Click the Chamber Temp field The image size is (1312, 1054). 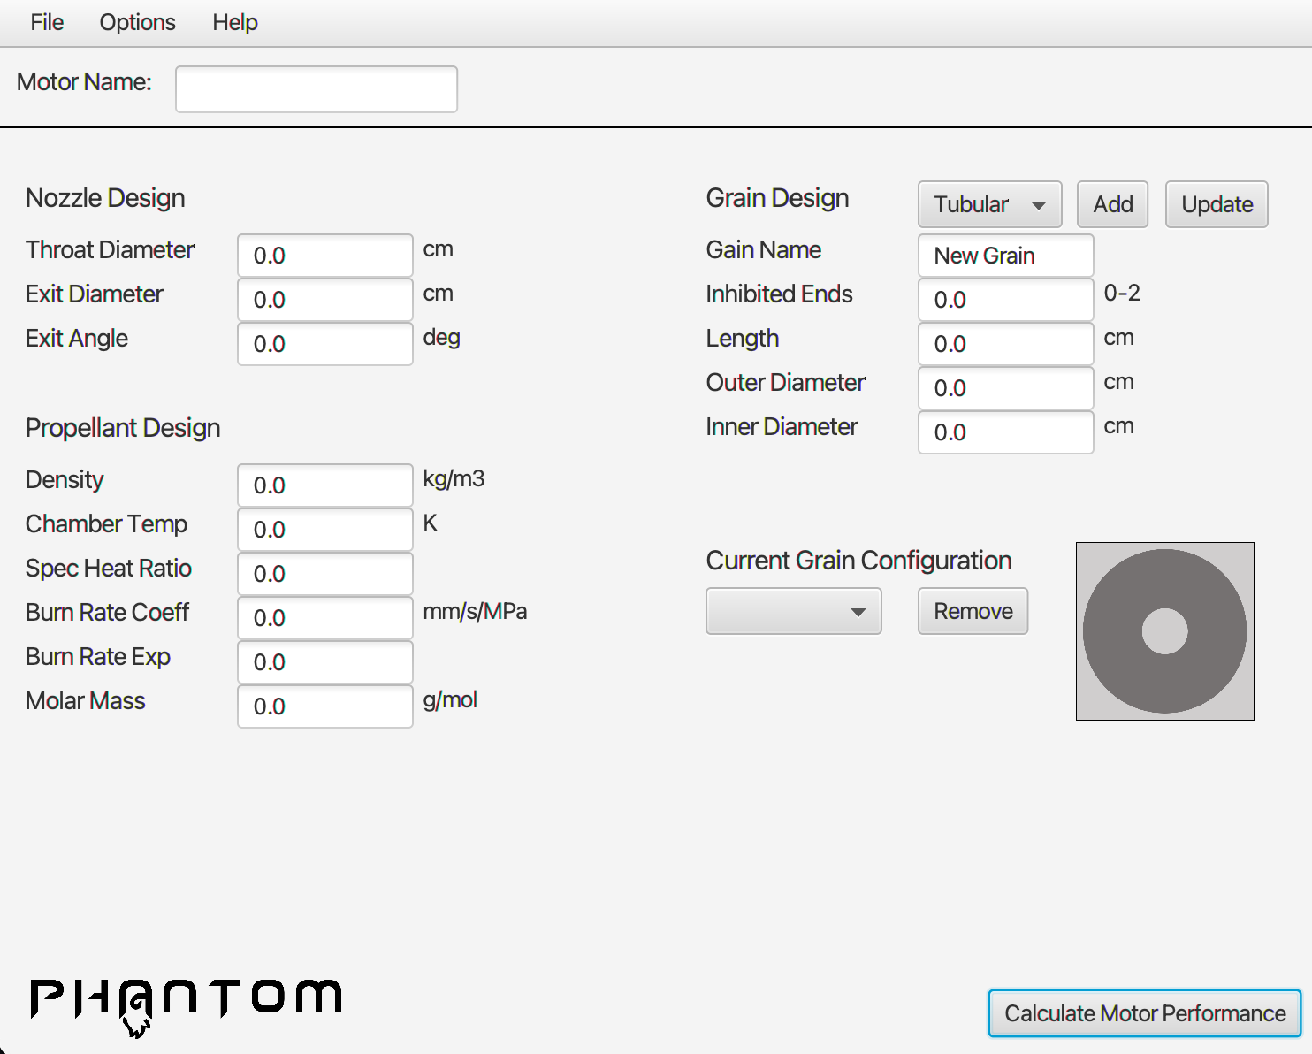(325, 530)
